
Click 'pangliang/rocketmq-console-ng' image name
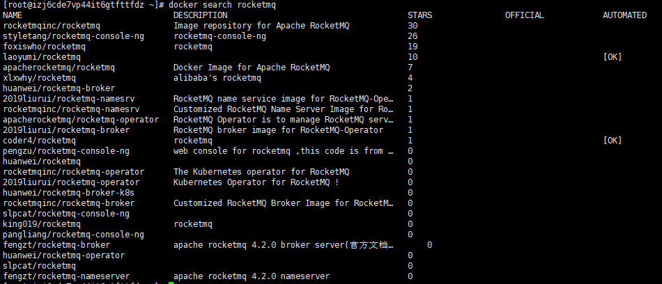[73, 234]
